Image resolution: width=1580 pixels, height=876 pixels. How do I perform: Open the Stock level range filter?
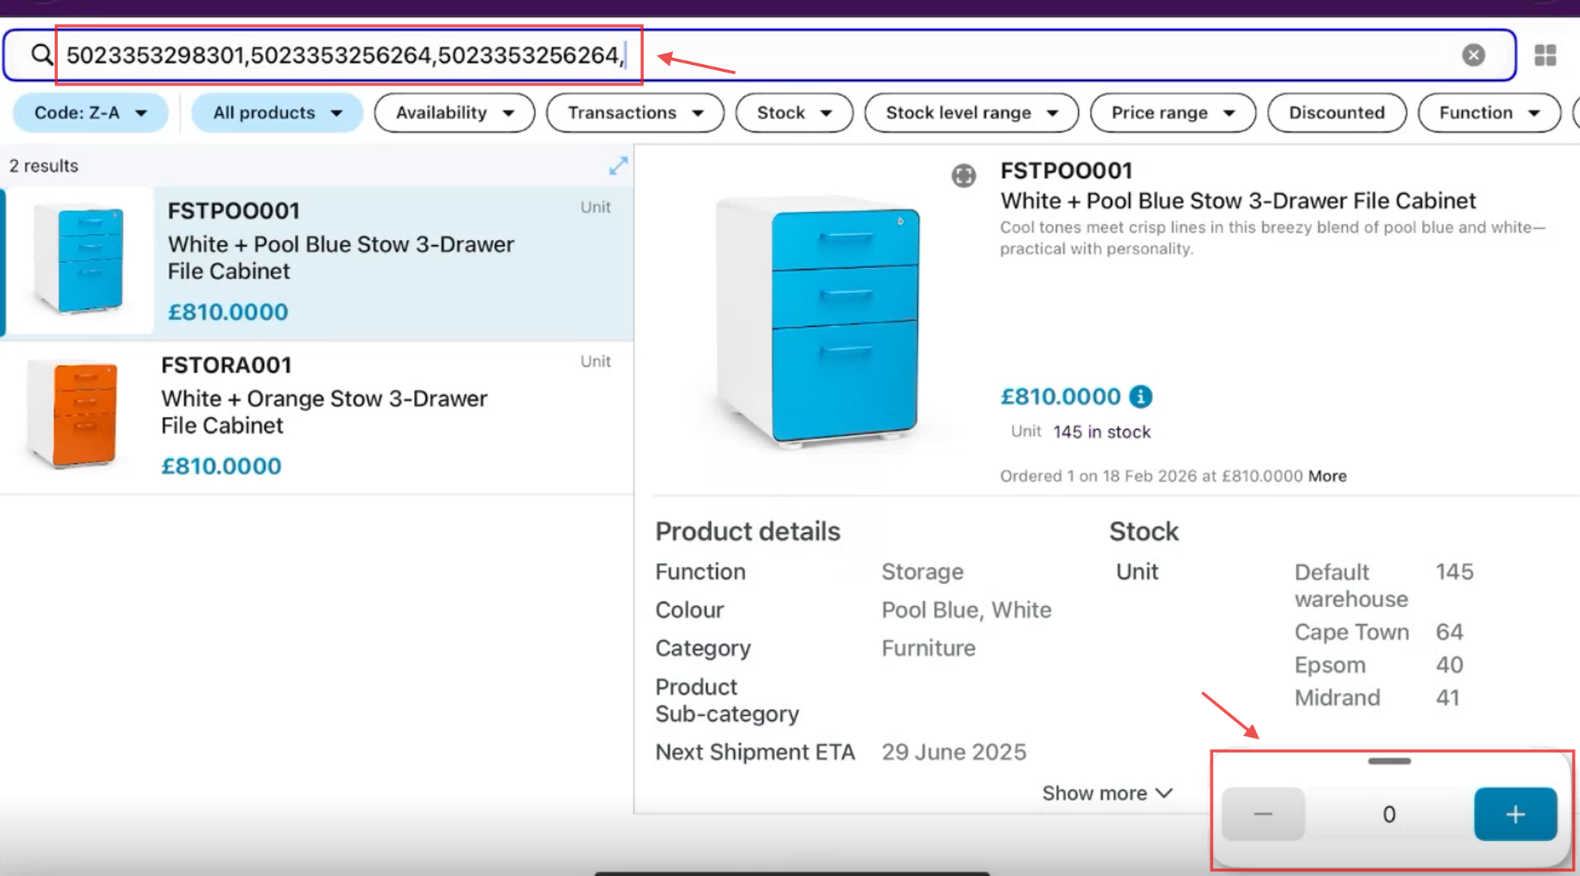tap(971, 113)
